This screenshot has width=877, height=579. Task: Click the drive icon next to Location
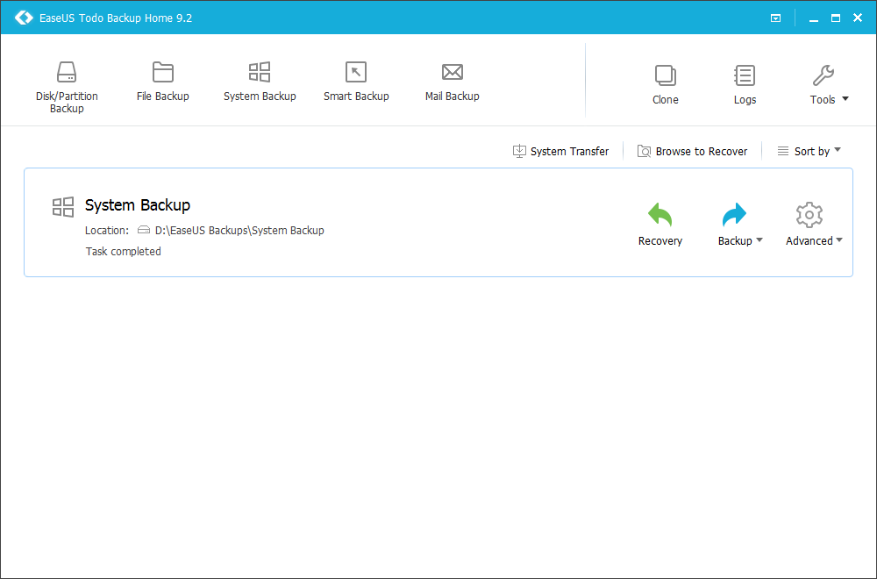pos(144,230)
